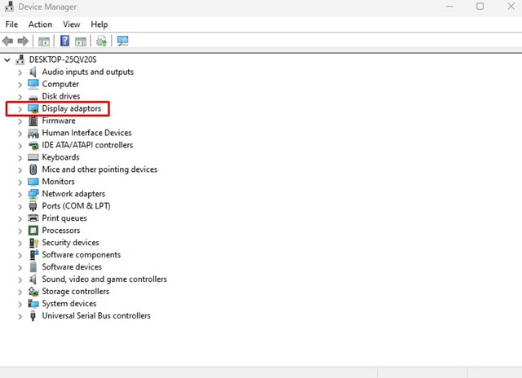The image size is (522, 378).
Task: Open the File menu
Action: (11, 24)
